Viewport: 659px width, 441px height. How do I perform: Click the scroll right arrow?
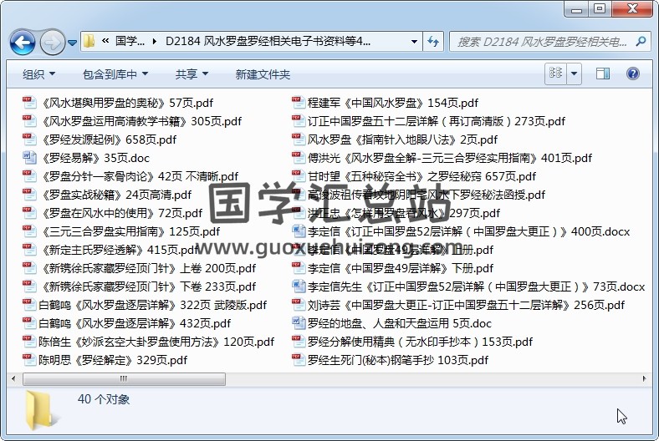point(644,379)
